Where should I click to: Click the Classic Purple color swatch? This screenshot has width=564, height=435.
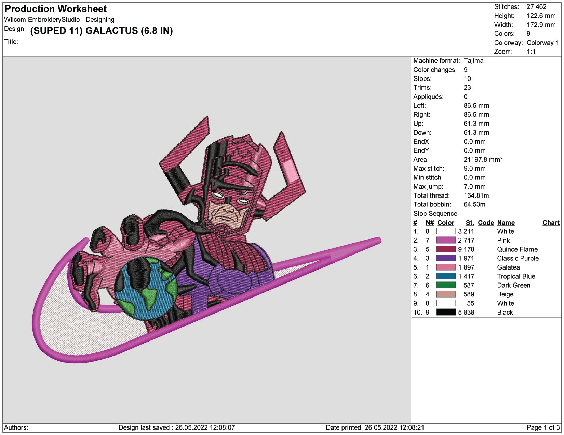click(446, 258)
